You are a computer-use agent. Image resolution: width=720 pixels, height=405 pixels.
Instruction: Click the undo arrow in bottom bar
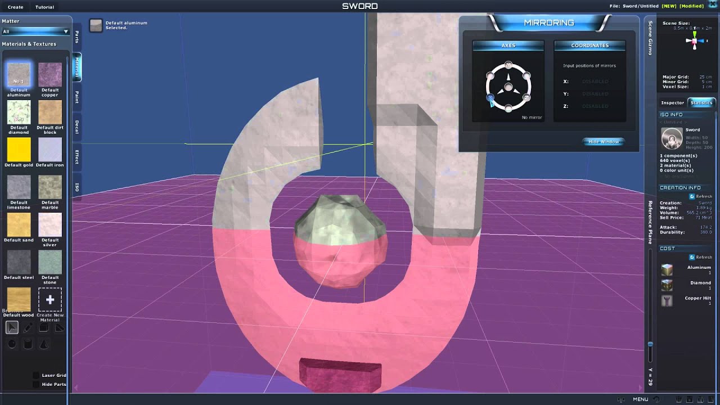656,399
